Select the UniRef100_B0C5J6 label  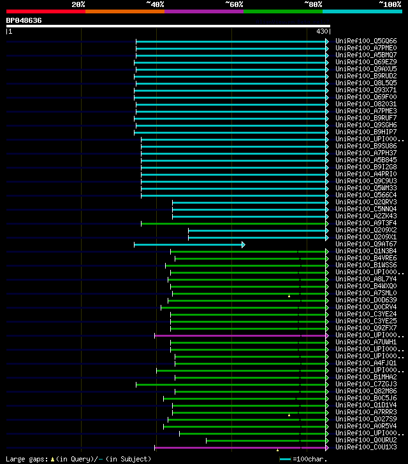(366, 398)
